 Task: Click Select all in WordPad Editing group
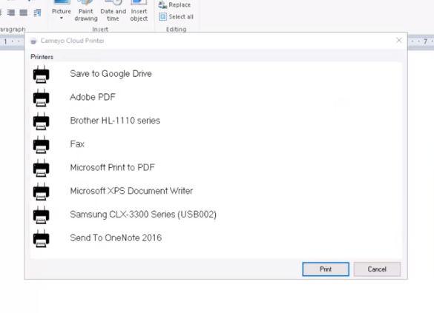coord(176,17)
